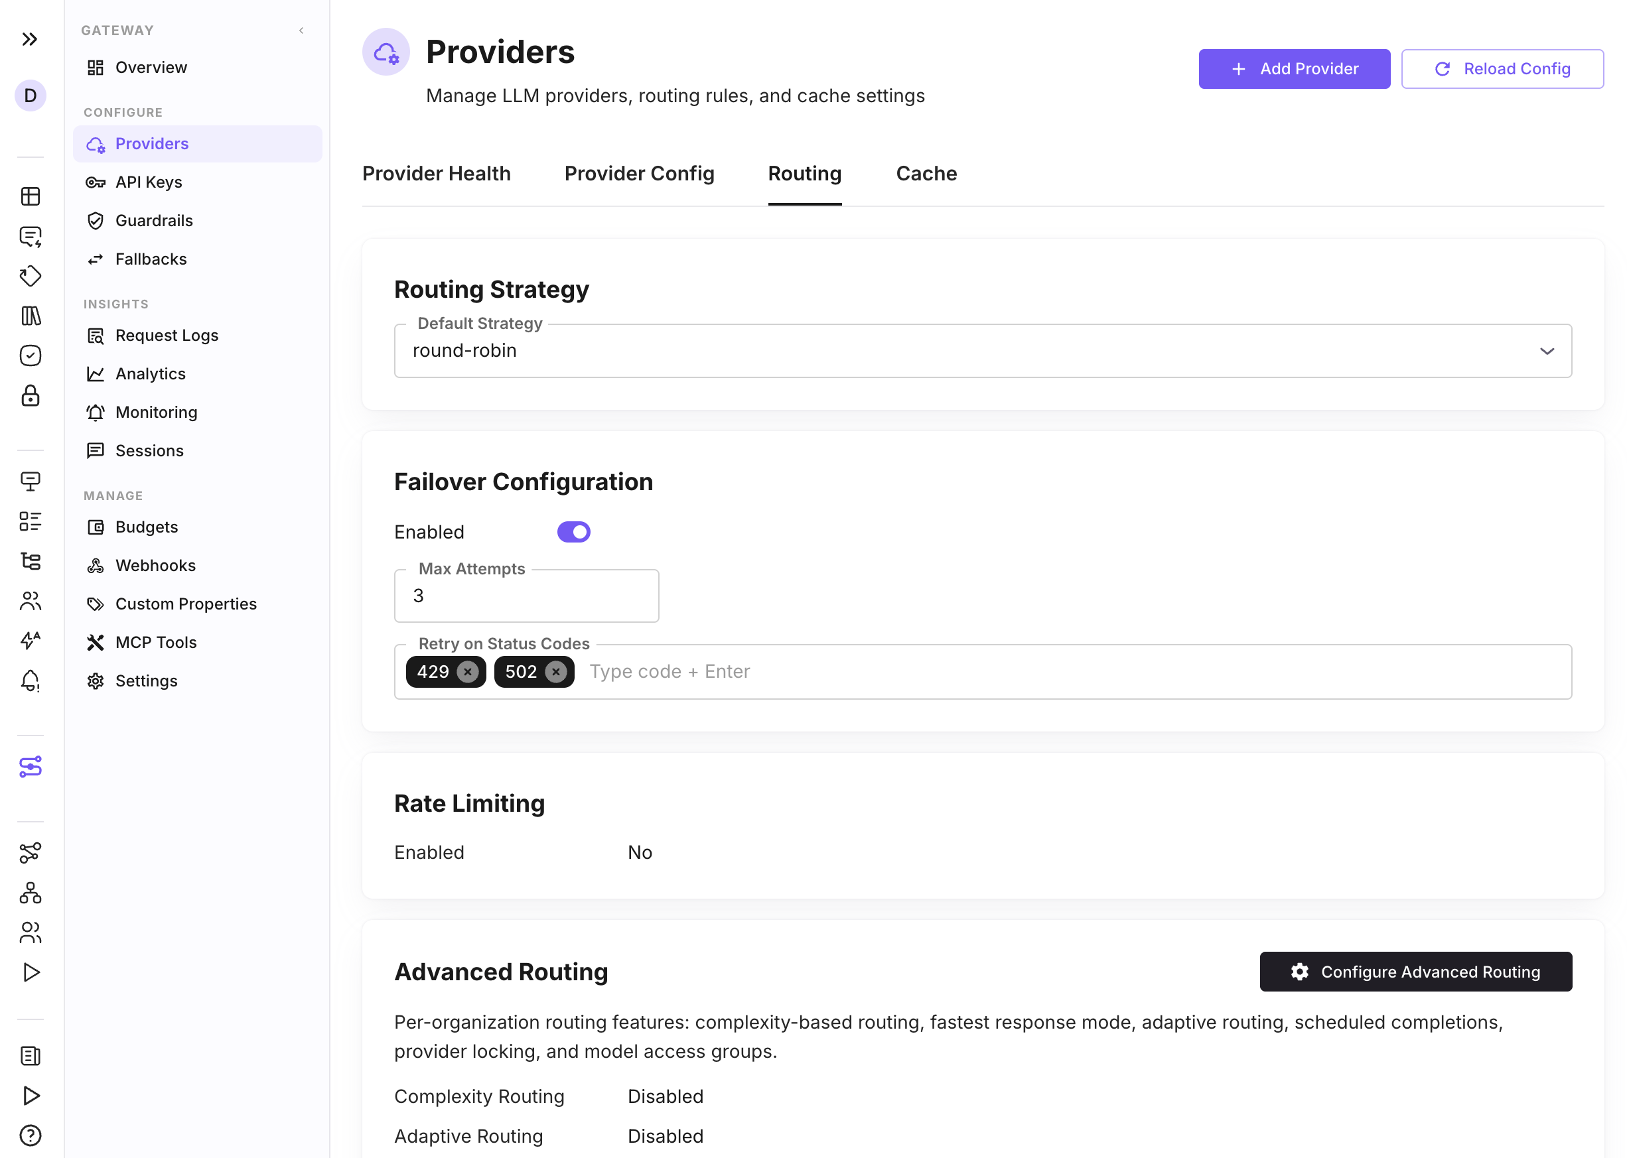Open the Provider Health tab
This screenshot has width=1627, height=1158.
[437, 173]
